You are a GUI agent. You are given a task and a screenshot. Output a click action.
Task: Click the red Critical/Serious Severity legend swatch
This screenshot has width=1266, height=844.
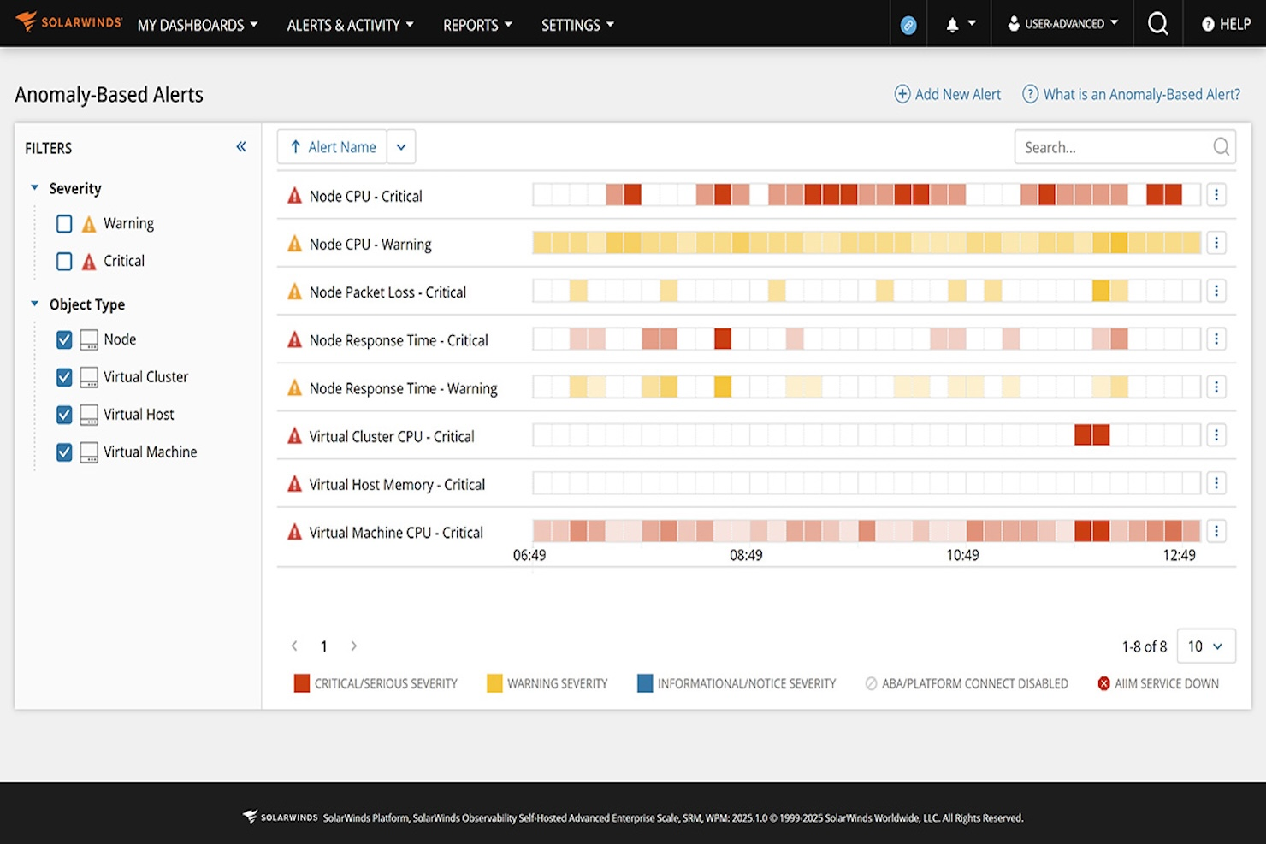(x=301, y=682)
